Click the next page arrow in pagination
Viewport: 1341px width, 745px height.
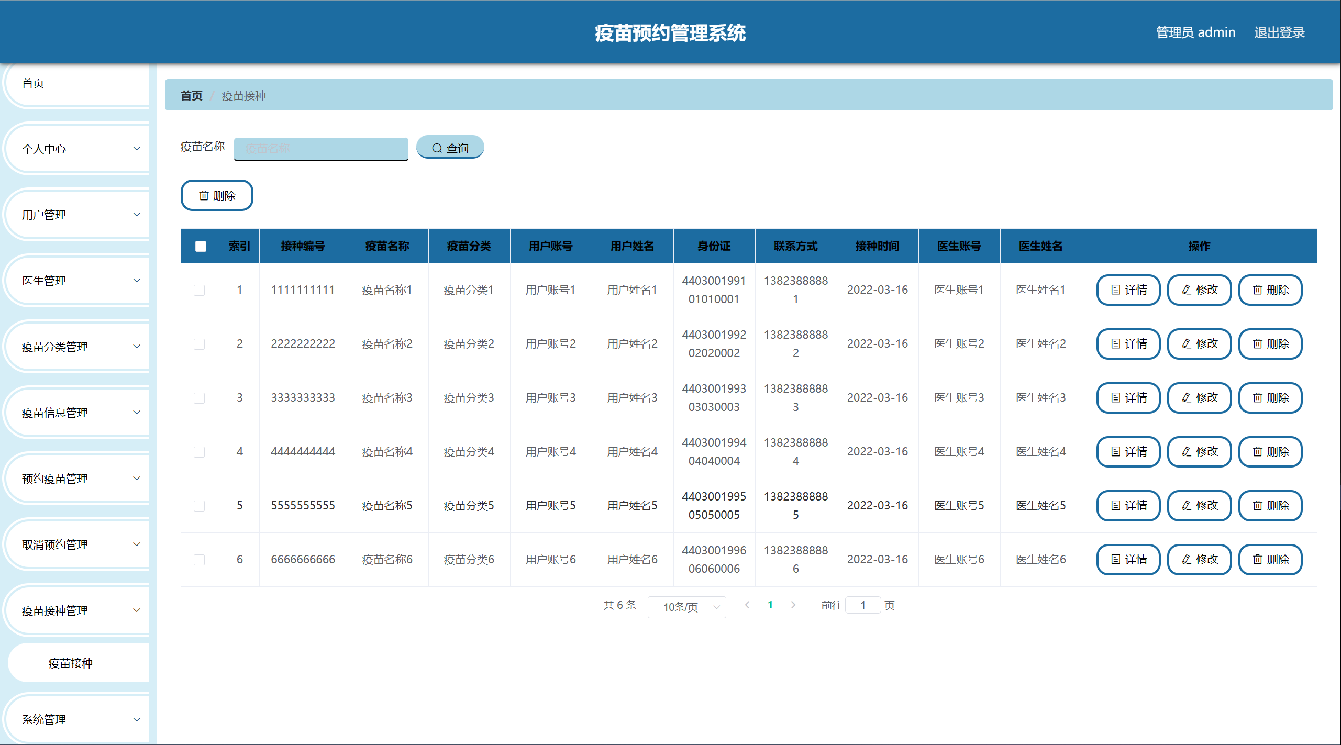tap(793, 605)
